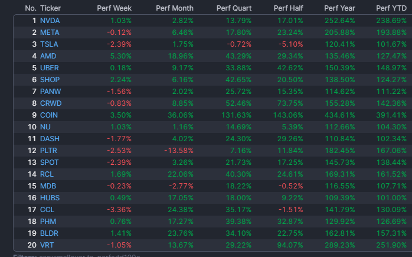Sort by the No. column header

31,8
